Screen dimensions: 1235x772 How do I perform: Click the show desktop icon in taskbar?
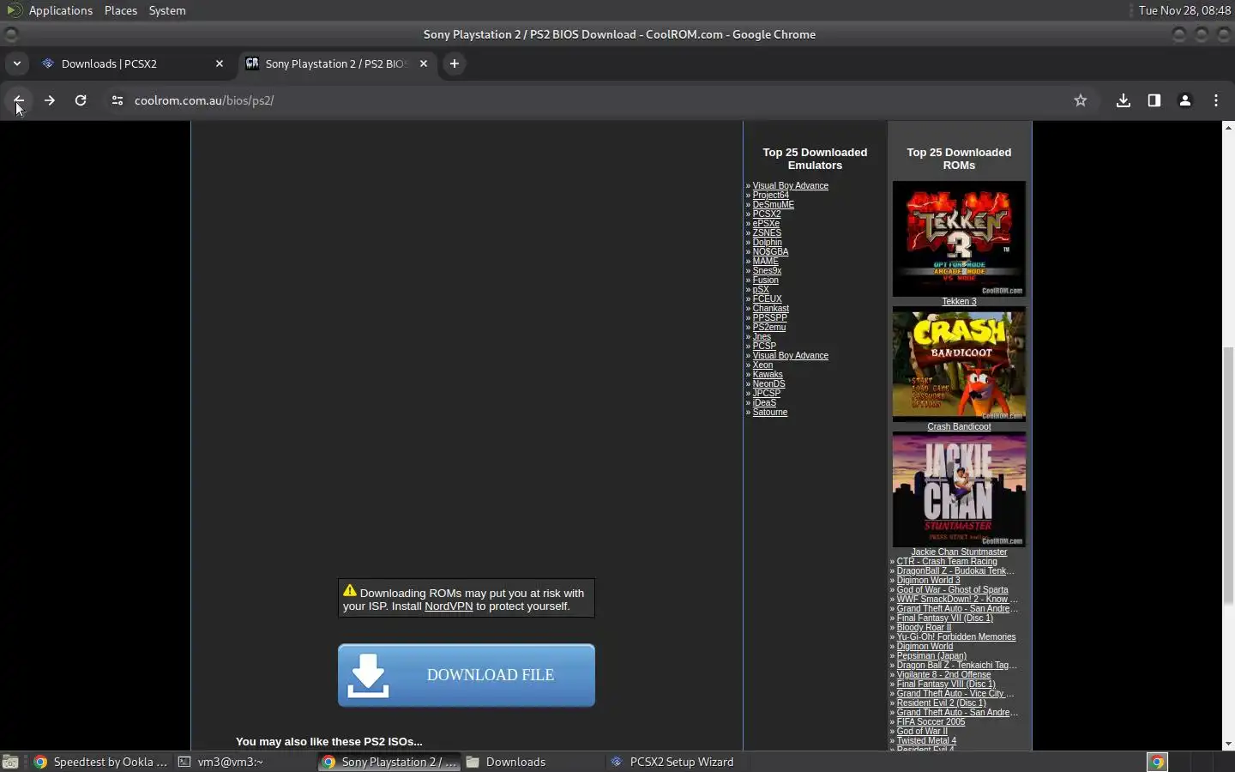tap(10, 762)
